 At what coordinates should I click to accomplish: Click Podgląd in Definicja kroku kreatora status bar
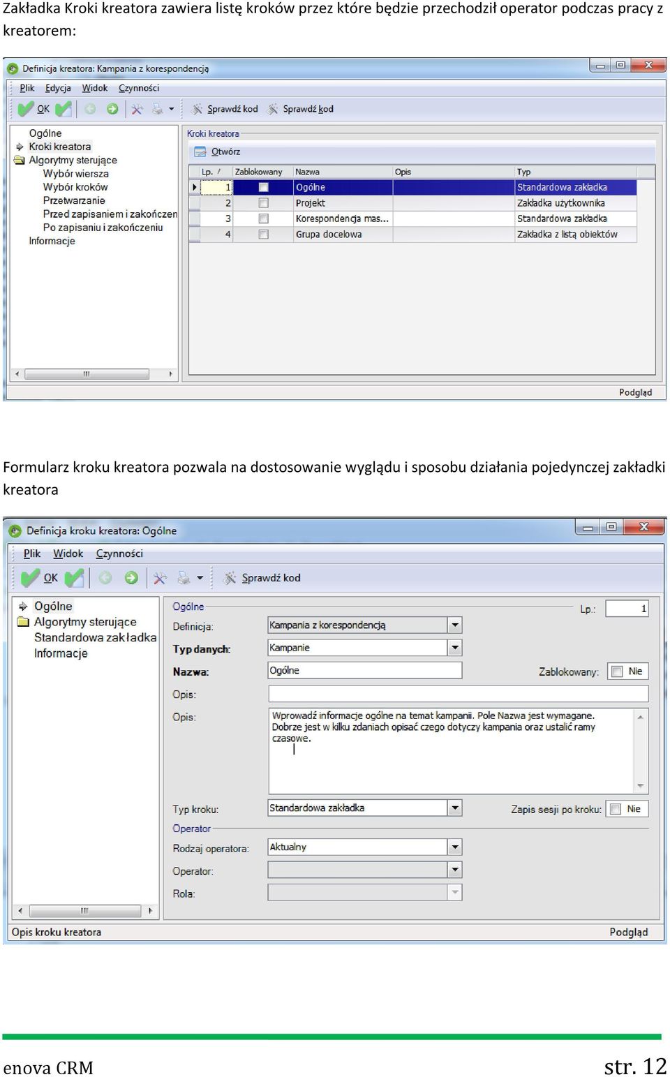click(628, 932)
